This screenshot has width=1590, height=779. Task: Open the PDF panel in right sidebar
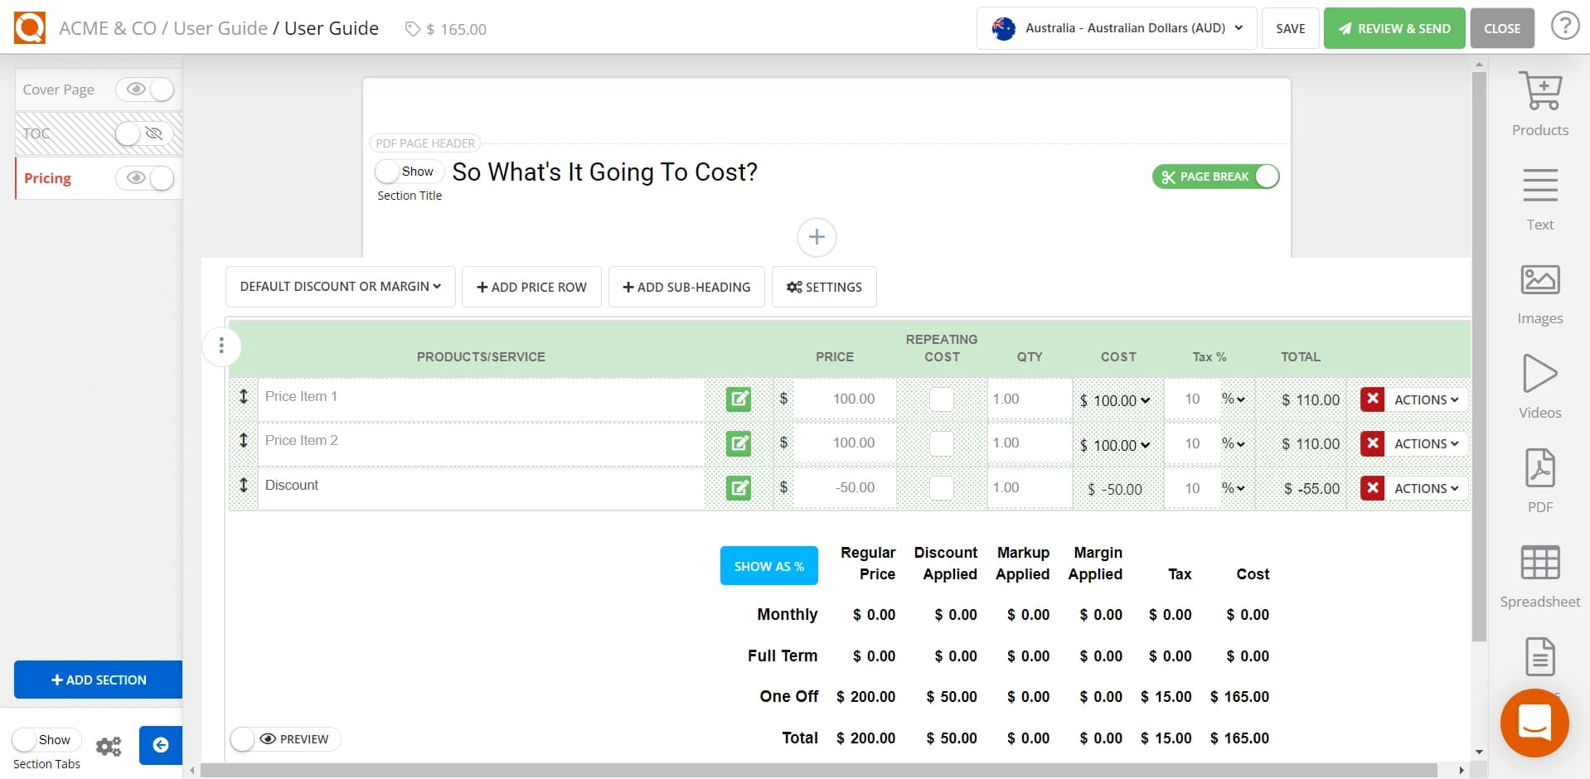tap(1539, 479)
